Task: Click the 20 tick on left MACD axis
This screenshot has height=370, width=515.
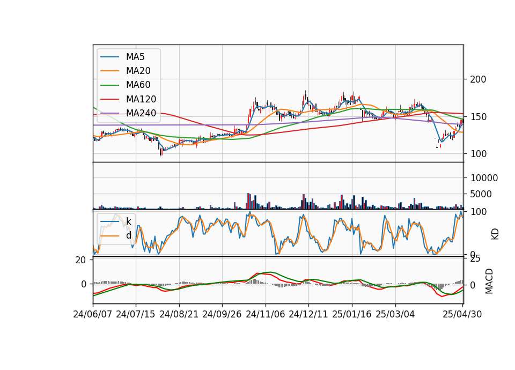Action: tap(80, 260)
